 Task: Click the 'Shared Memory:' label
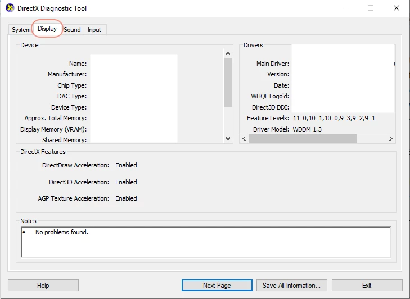(64, 140)
